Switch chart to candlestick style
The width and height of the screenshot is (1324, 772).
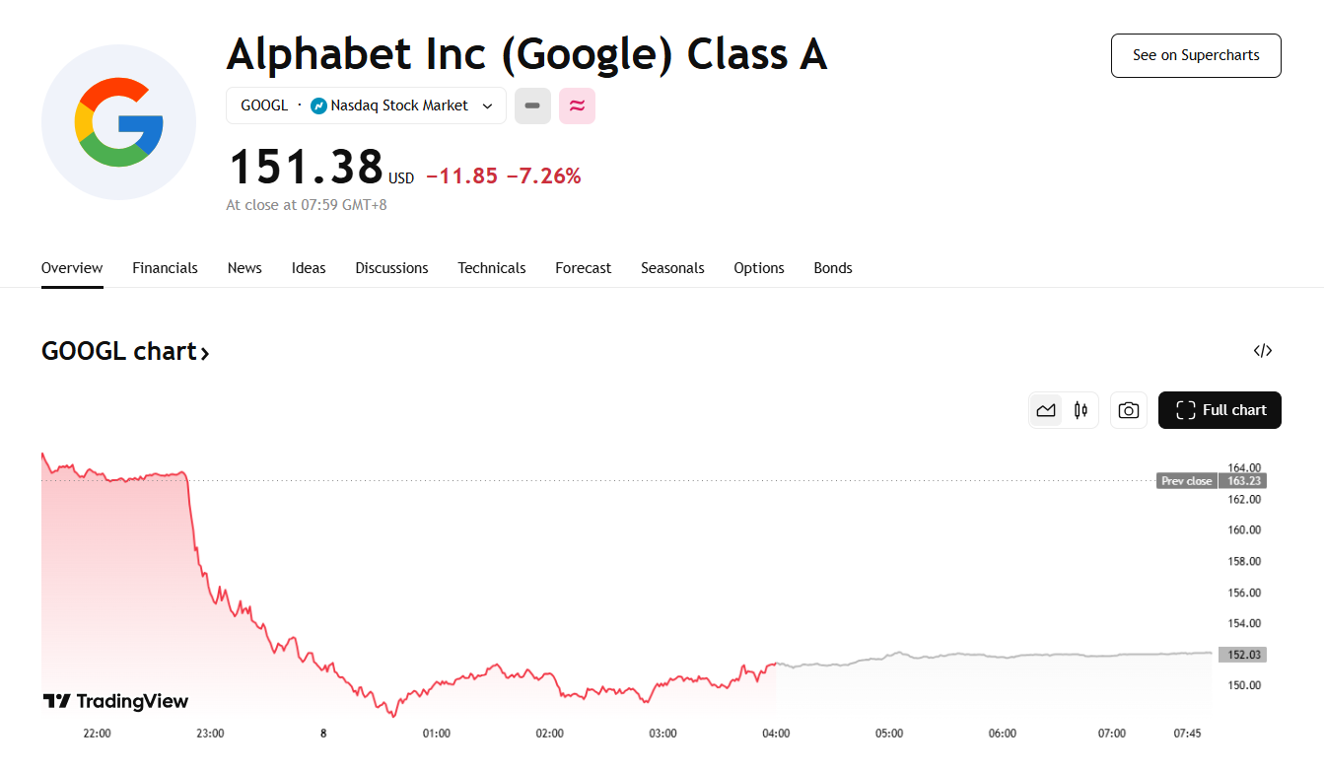click(x=1081, y=410)
